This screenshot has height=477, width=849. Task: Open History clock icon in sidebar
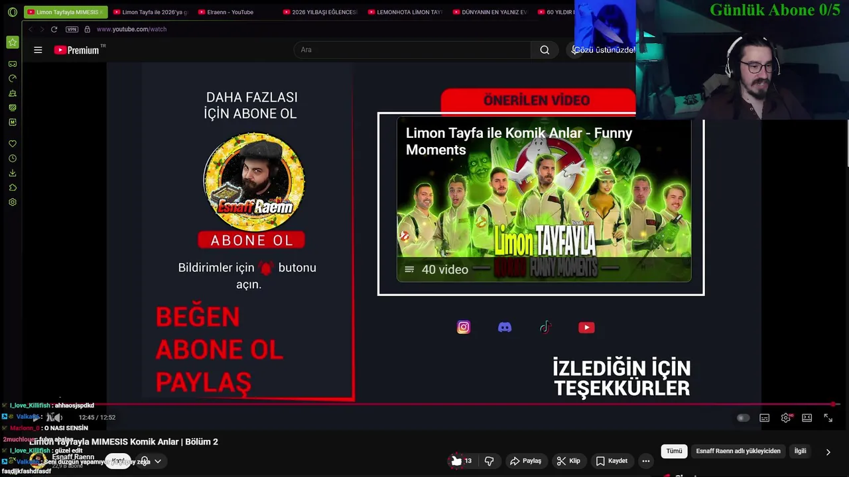click(12, 158)
